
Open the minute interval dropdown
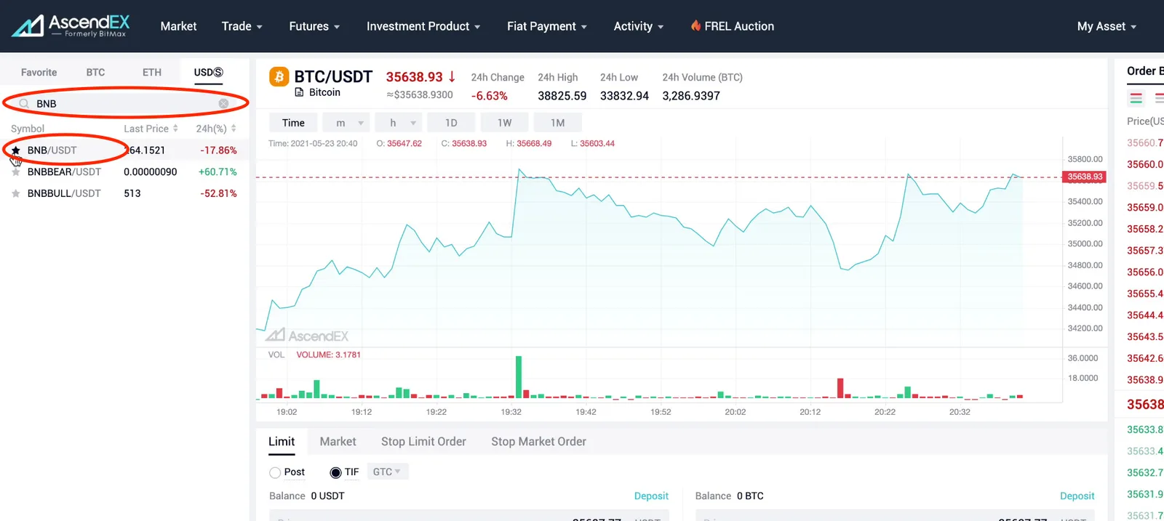coord(346,123)
